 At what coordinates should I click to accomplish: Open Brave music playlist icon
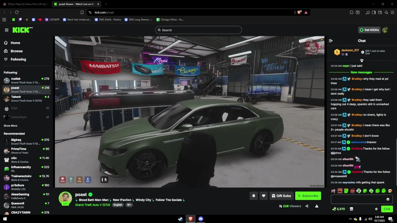tap(368, 12)
